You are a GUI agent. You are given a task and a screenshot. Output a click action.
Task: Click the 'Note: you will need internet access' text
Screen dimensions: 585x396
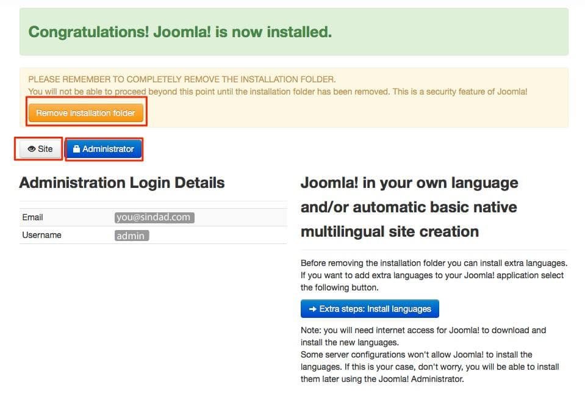pyautogui.click(x=423, y=336)
